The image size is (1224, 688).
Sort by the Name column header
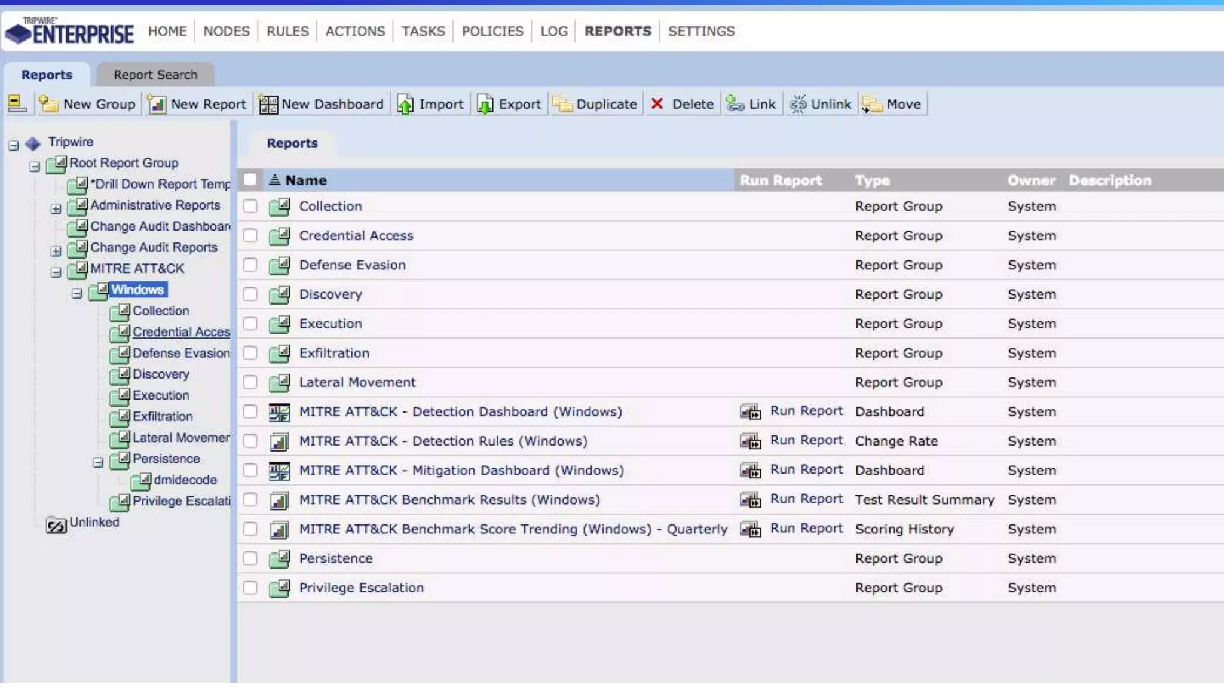[x=305, y=180]
